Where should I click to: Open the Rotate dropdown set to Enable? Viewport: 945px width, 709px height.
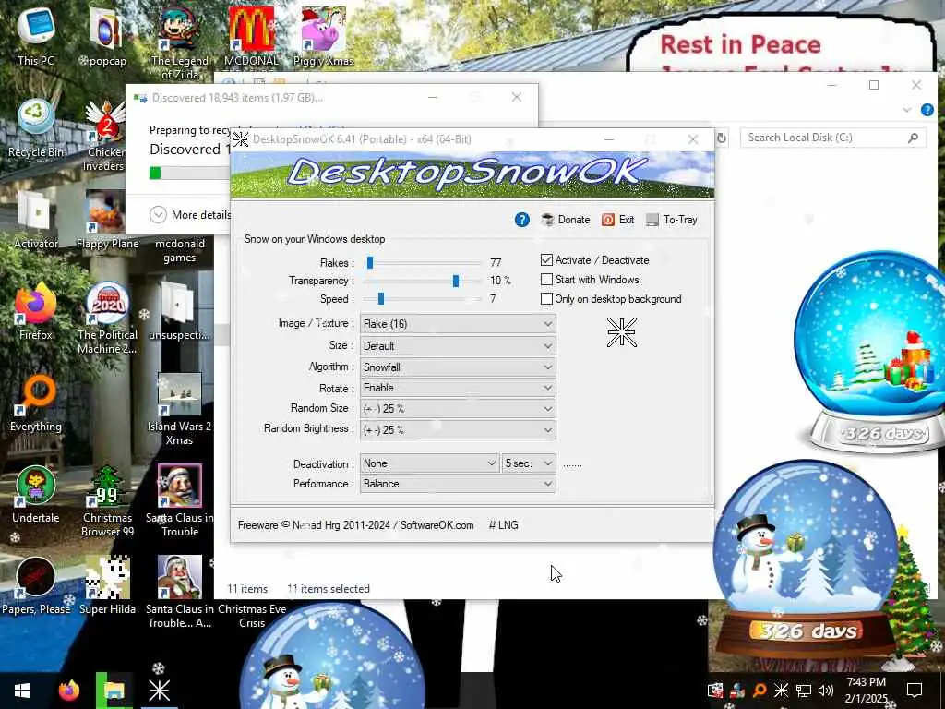[458, 388]
